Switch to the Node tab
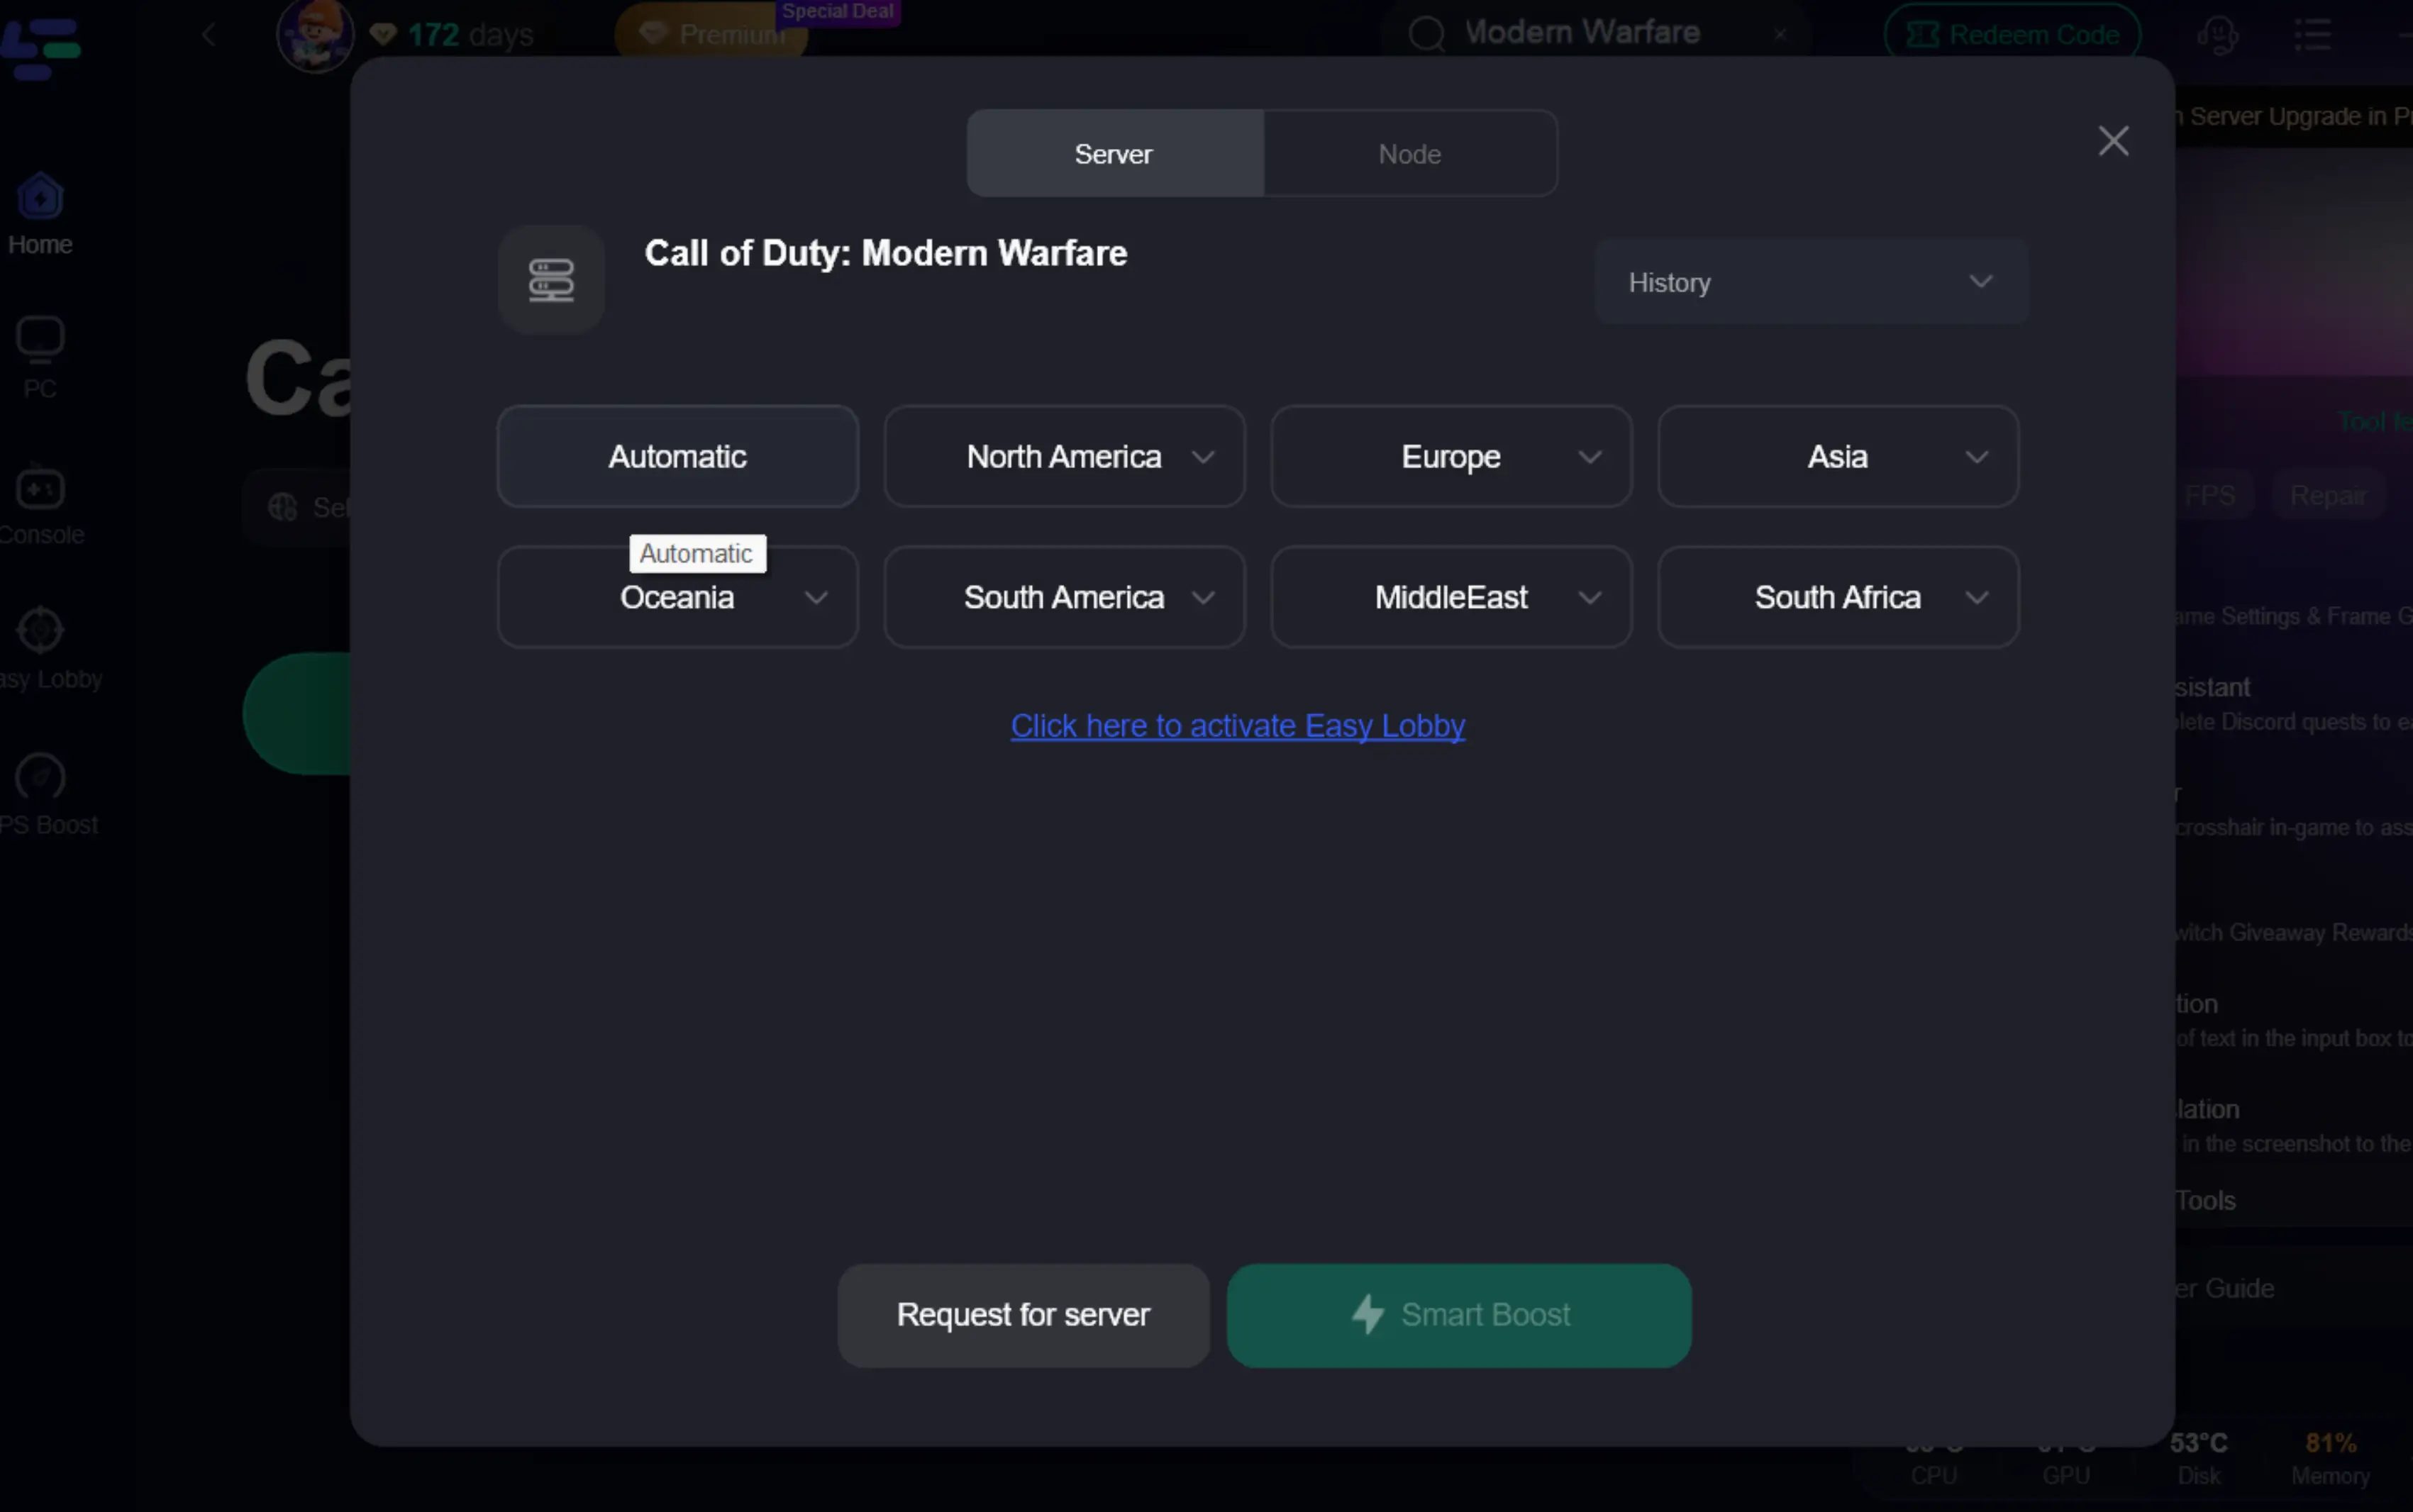The image size is (2413, 1512). click(1409, 154)
